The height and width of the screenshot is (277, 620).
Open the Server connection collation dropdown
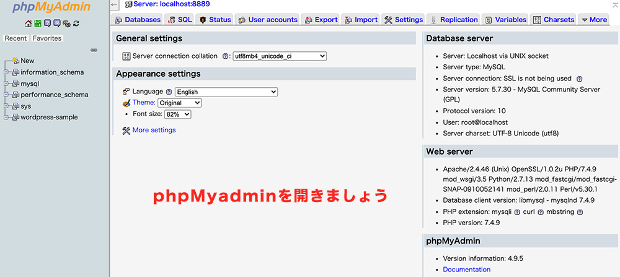pos(280,56)
